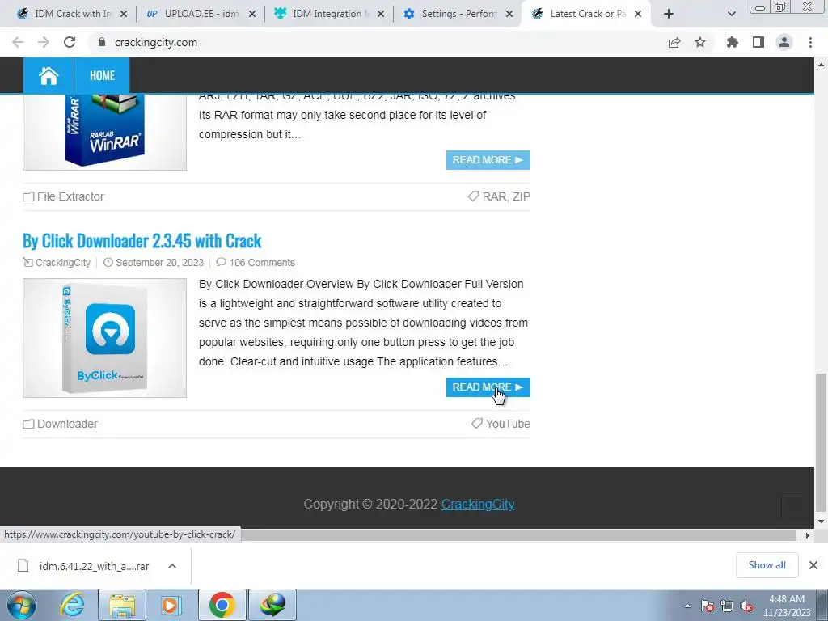Open Windows Explorer from taskbar
Viewport: 828px width, 621px height.
click(x=122, y=605)
